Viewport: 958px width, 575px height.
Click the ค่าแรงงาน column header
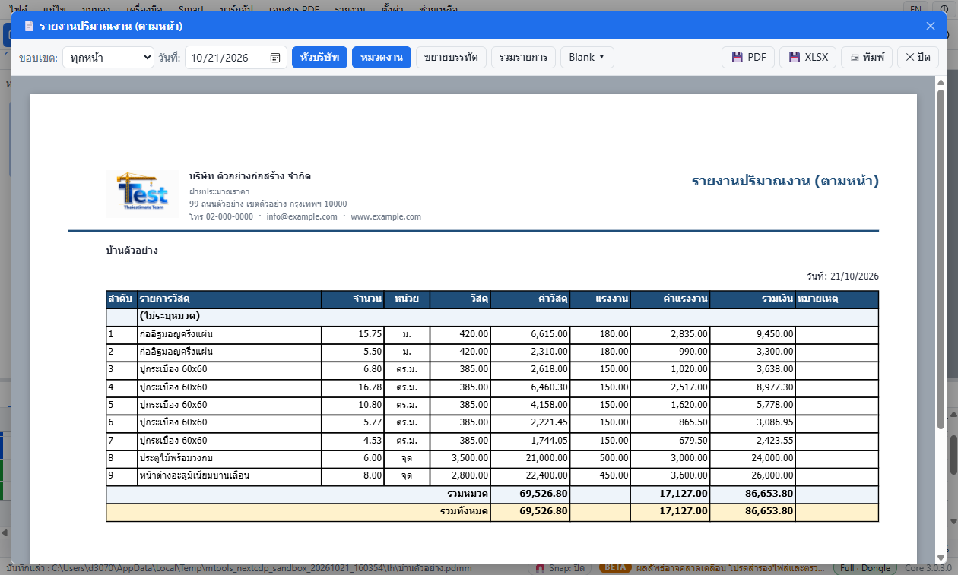point(671,299)
